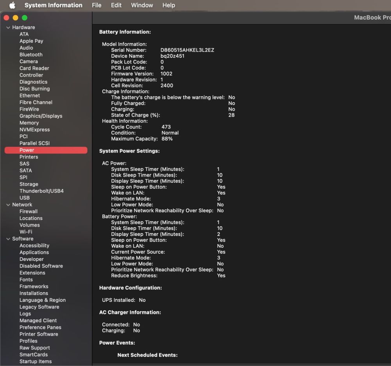This screenshot has height=366, width=391.
Task: Select PCI in the sidebar
Action: (23, 136)
